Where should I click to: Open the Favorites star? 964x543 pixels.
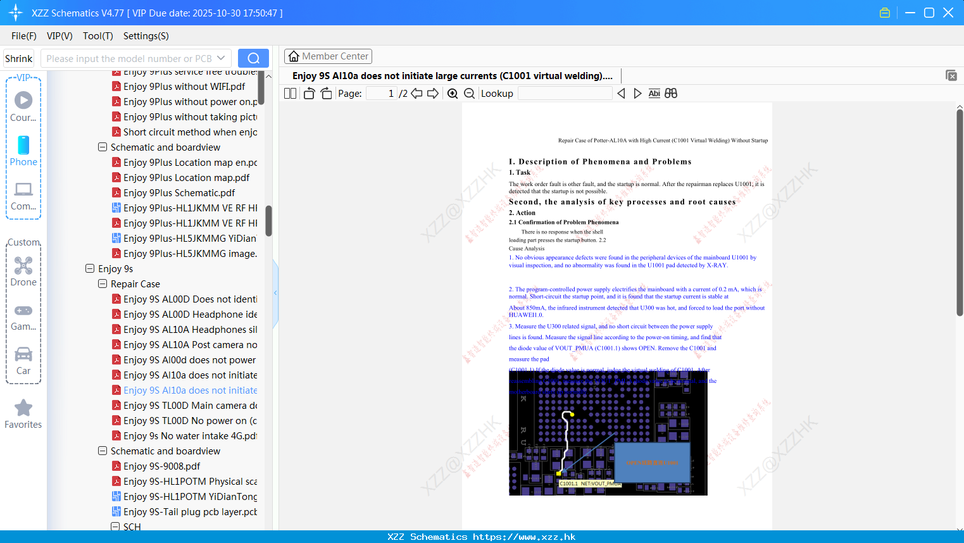23,414
